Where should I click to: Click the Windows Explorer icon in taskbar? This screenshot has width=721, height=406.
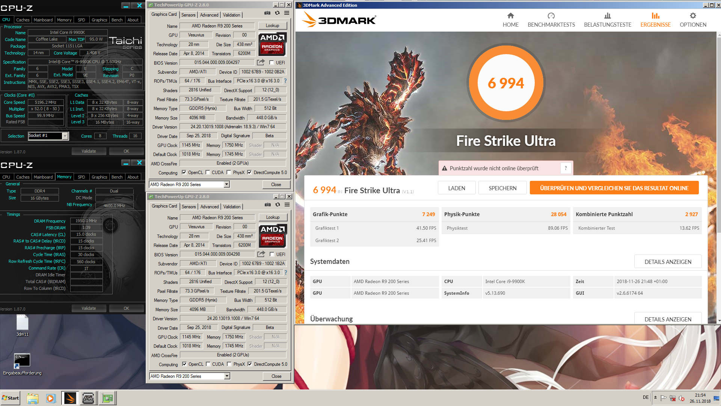coord(33,398)
